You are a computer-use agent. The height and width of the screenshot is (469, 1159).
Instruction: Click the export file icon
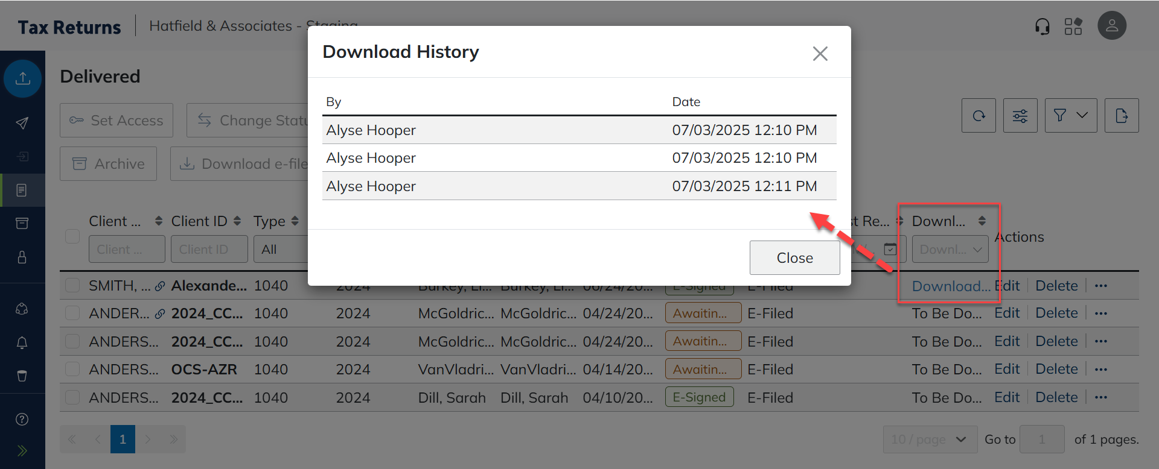1122,116
